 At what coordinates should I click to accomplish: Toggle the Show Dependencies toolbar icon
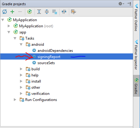[x=54, y=12]
